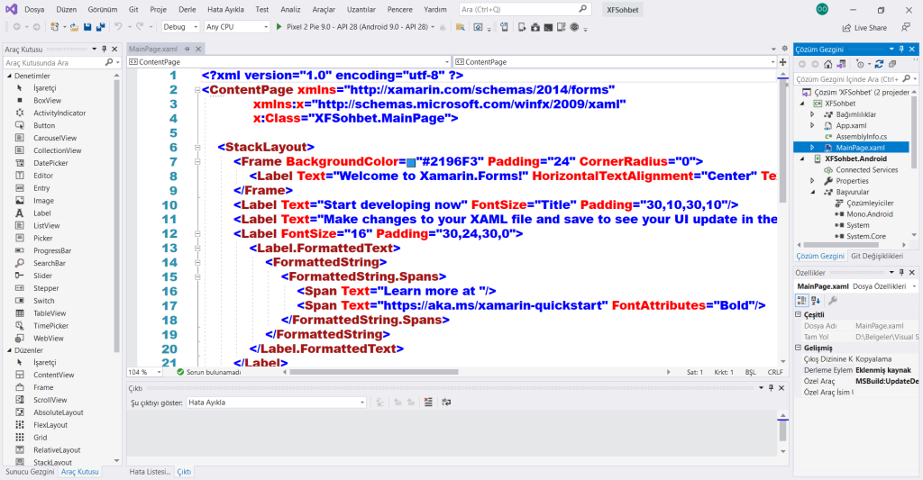Open App.xaml in the solution tree
The image size is (923, 480).
pyautogui.click(x=850, y=125)
